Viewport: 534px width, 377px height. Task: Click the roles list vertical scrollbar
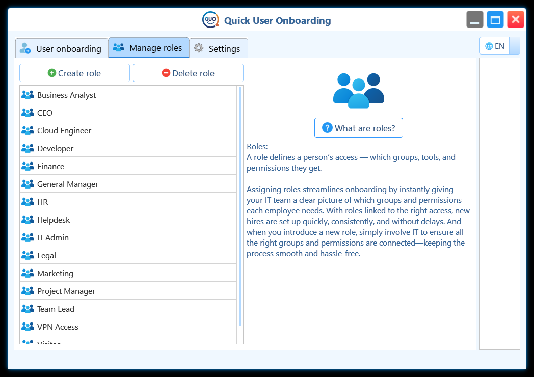(x=240, y=206)
